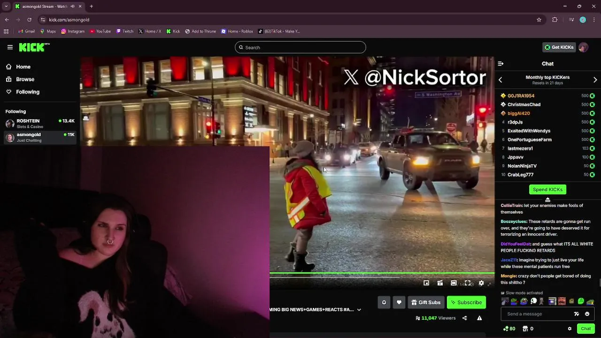Collapse leaderboard with arrow under Spend KICKs

coord(547,200)
